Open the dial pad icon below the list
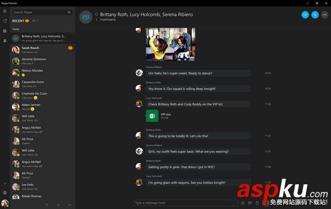The image size is (331, 209). [47, 205]
